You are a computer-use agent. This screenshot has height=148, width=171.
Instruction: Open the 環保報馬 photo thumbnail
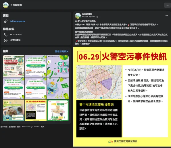coord(58,66)
